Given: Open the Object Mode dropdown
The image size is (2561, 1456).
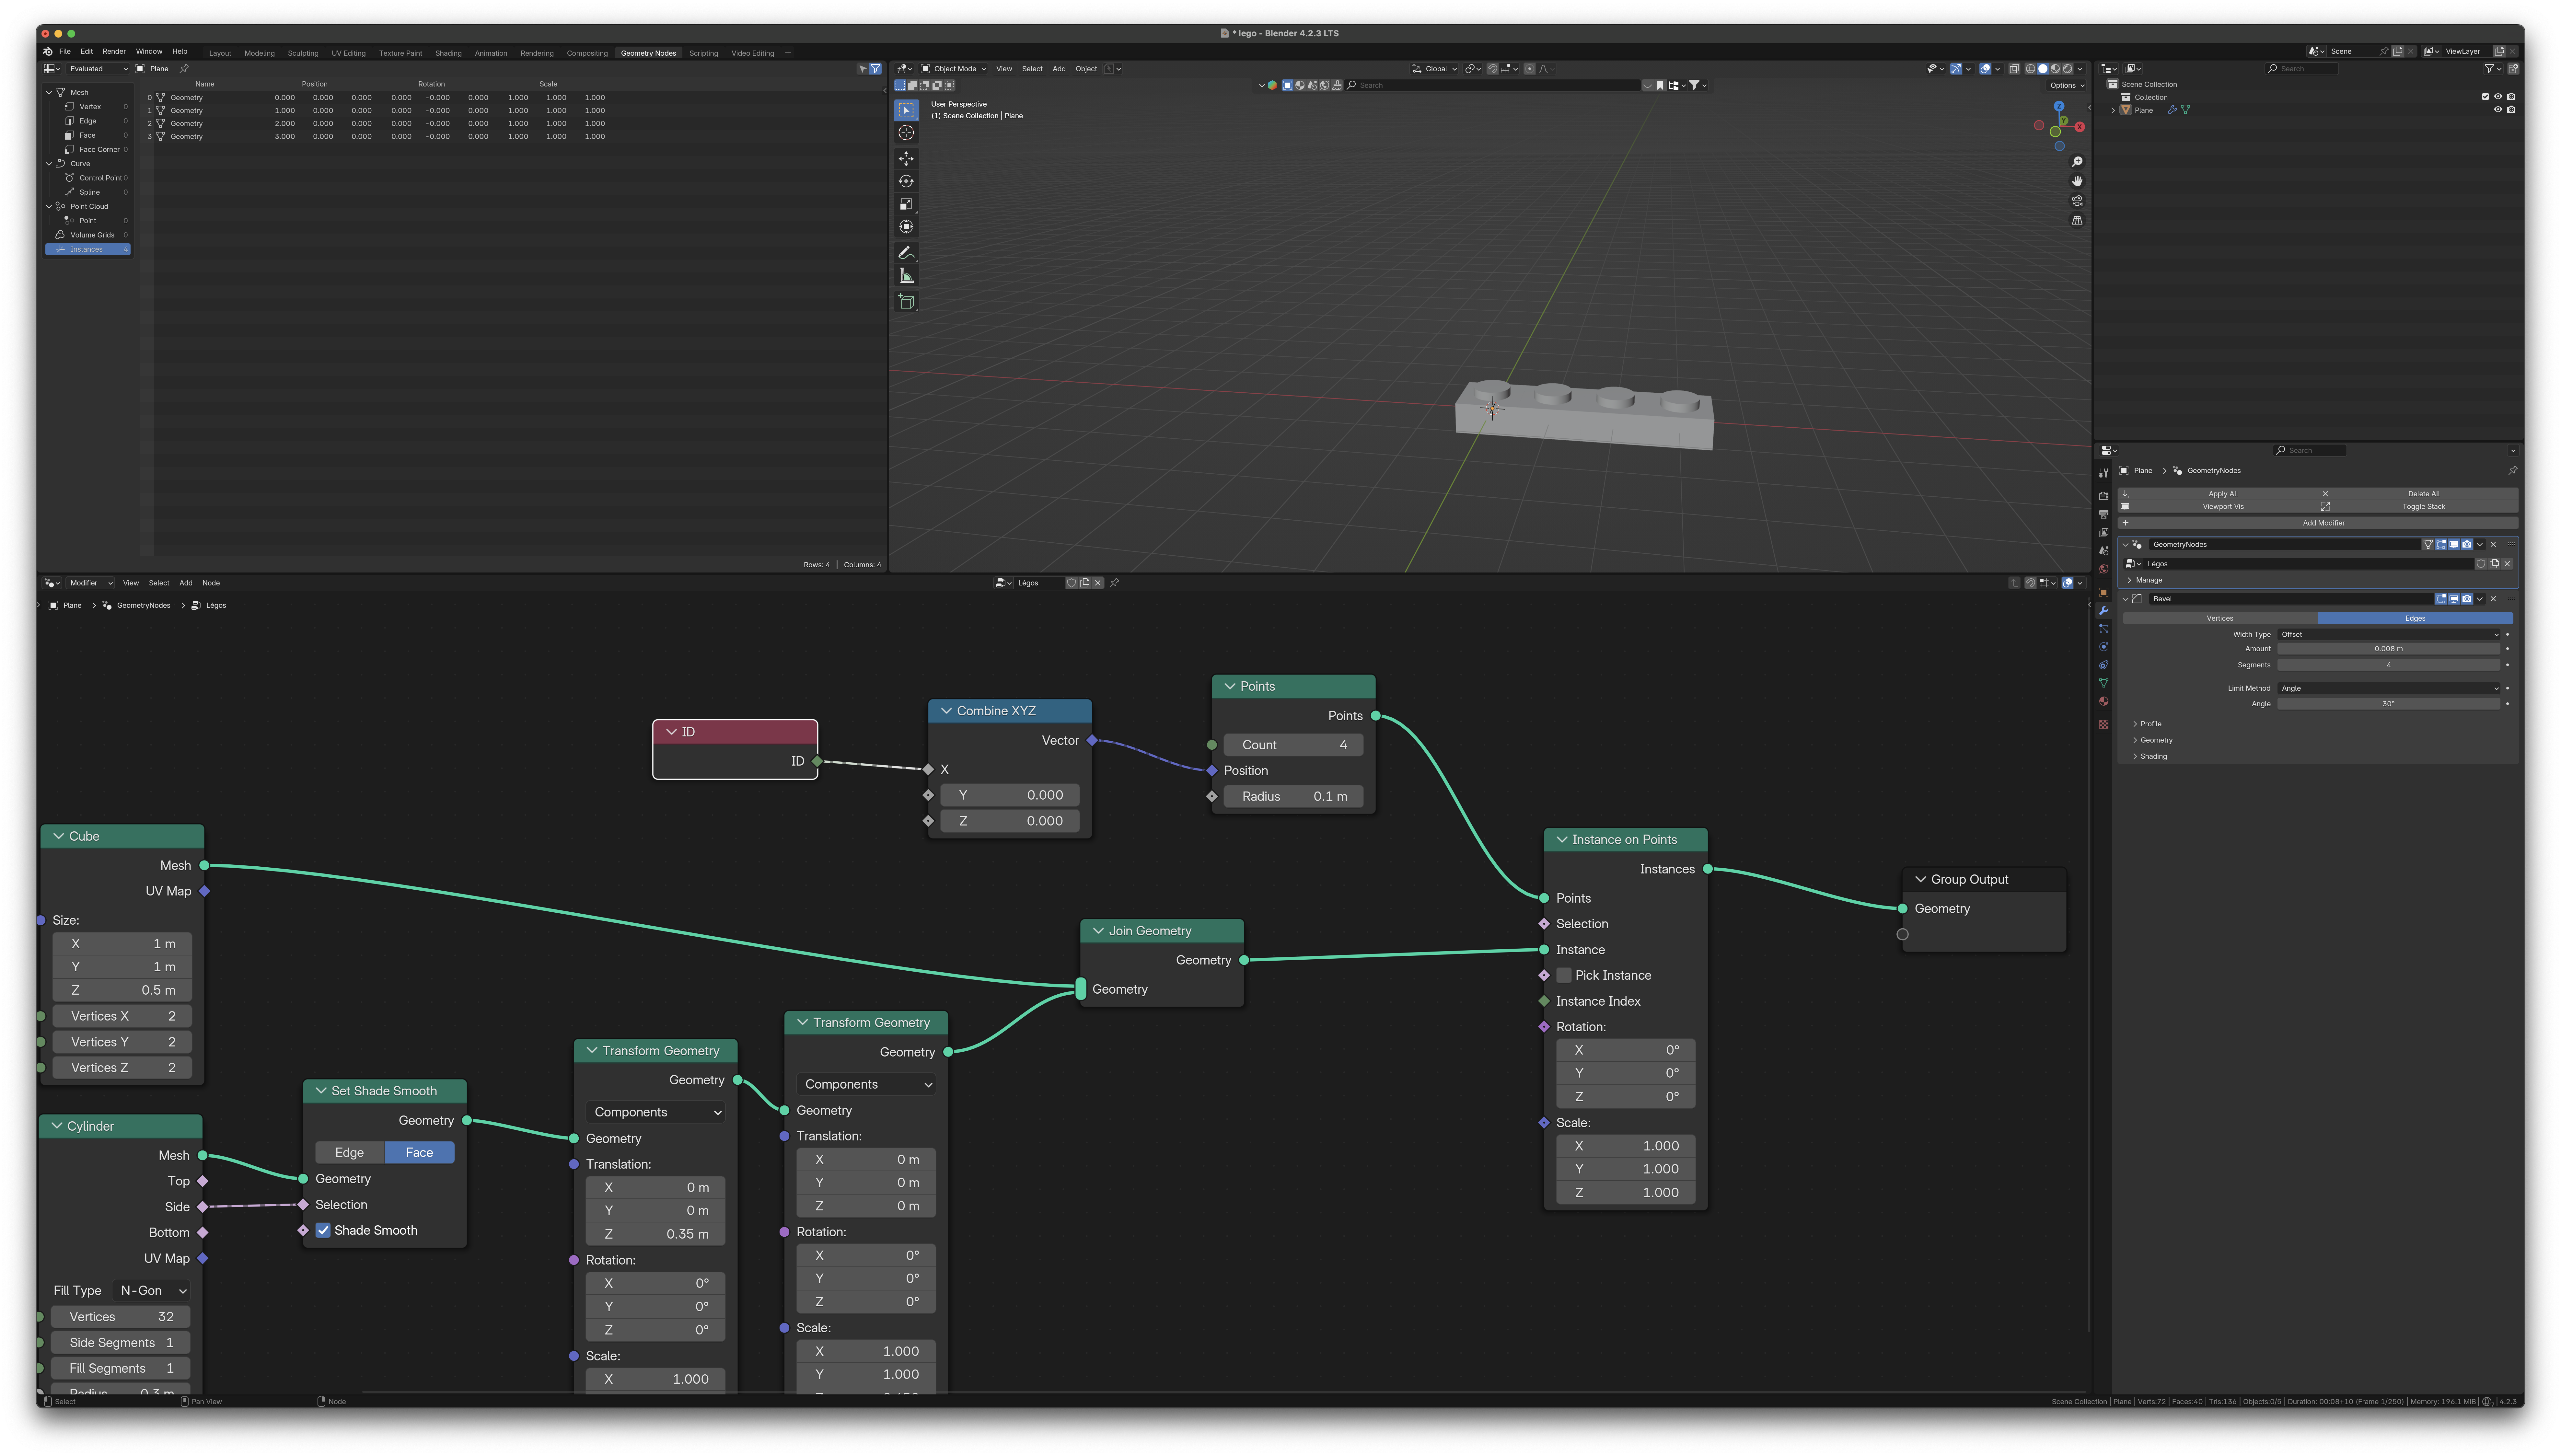Looking at the screenshot, I should tap(953, 69).
